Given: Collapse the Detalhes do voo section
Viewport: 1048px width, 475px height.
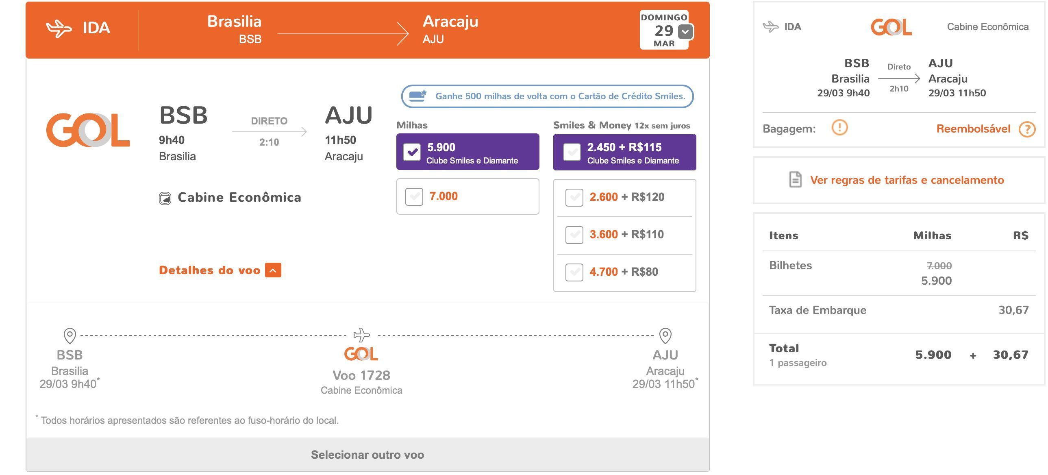Looking at the screenshot, I should click(x=273, y=270).
